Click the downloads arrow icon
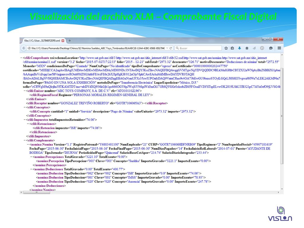Screen dimensions: 304x228 240,48
